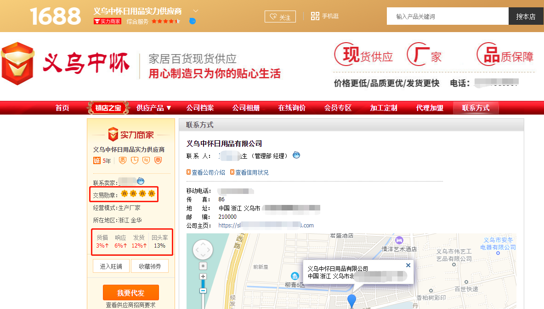Open the 代理加盟 tab
Image resolution: width=544 pixels, height=309 pixels.
(430, 108)
